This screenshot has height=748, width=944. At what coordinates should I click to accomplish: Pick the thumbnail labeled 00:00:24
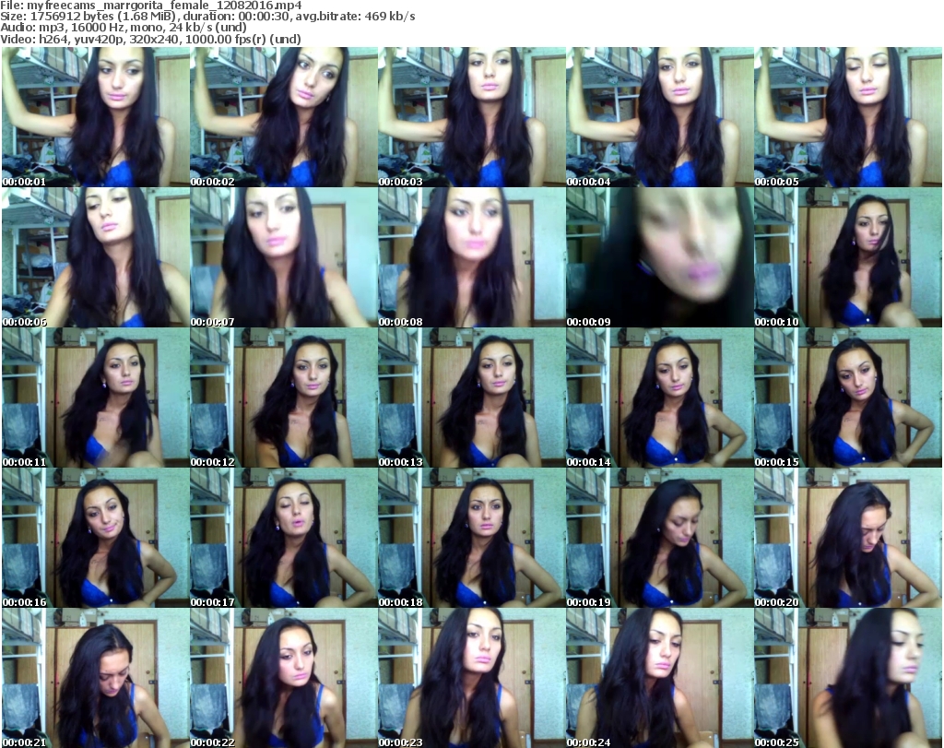(660, 678)
